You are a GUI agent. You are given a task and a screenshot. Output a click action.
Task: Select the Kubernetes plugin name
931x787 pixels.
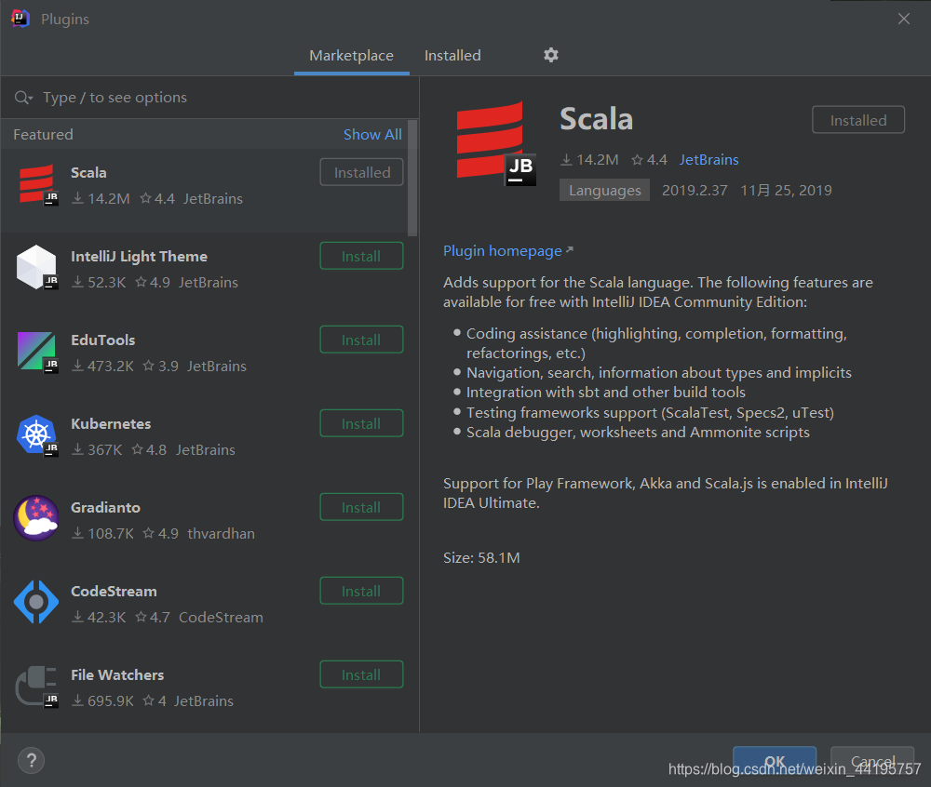pyautogui.click(x=111, y=423)
